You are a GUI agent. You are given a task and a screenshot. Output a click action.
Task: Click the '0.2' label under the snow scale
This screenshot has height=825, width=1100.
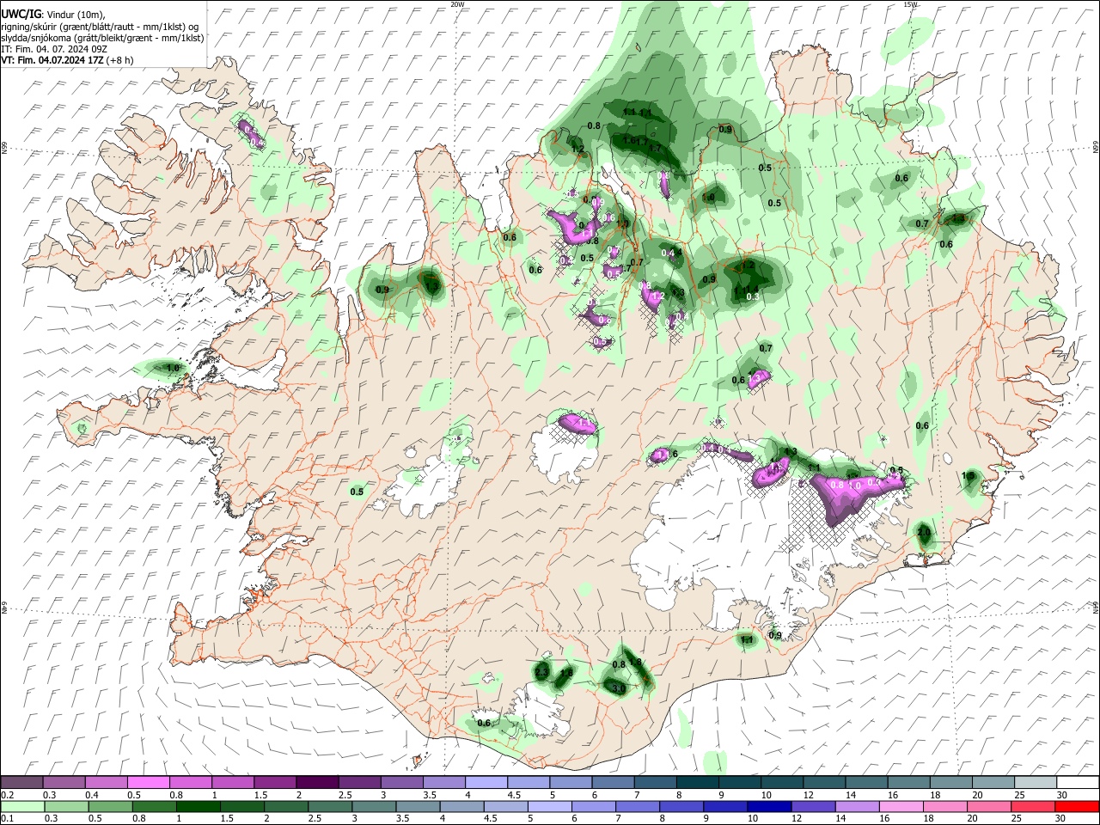(7, 795)
